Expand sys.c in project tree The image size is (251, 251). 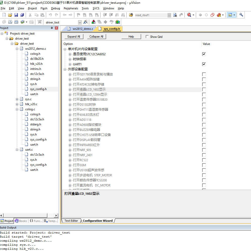(x=17, y=99)
